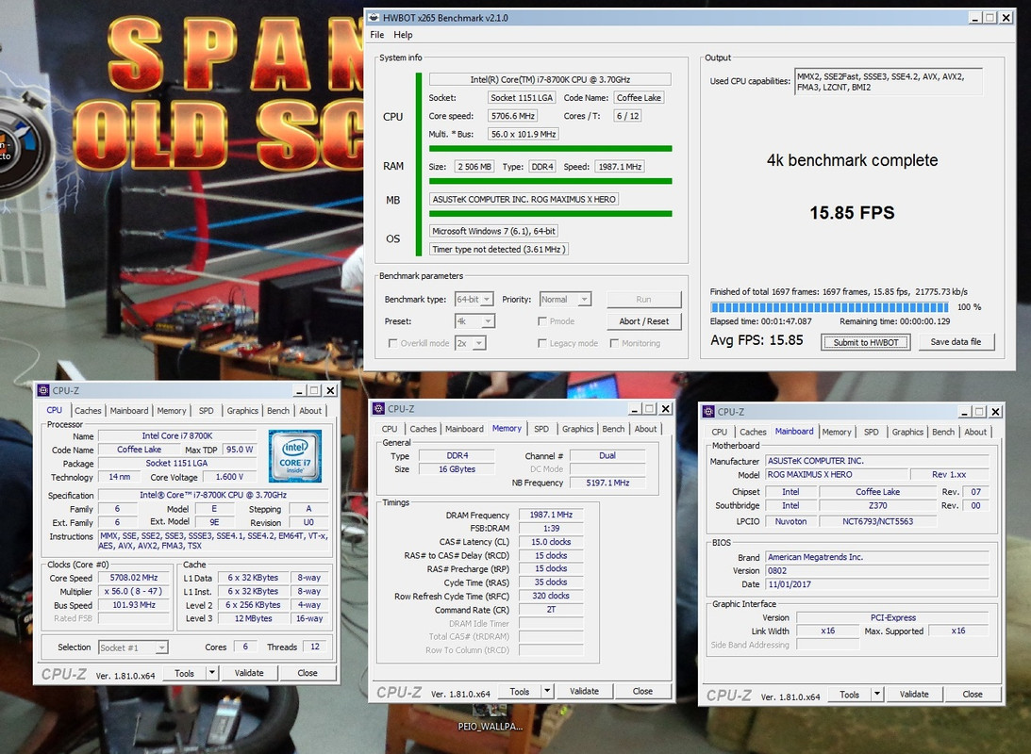Click the Core Voltage 1.600 V value
The width and height of the screenshot is (1031, 754).
[x=229, y=477]
